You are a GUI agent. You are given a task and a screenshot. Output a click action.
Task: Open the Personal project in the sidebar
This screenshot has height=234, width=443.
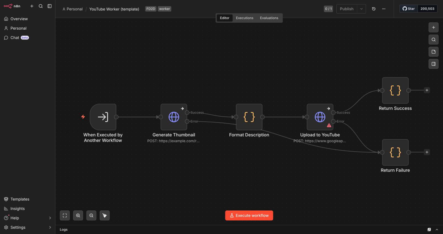point(28,28)
